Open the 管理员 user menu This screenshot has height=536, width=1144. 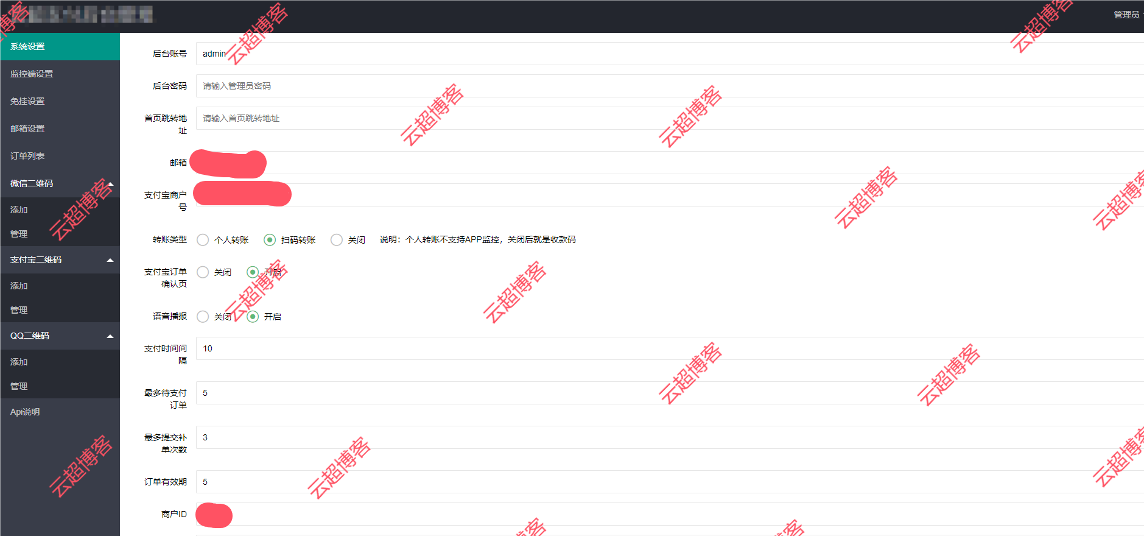[1128, 15]
